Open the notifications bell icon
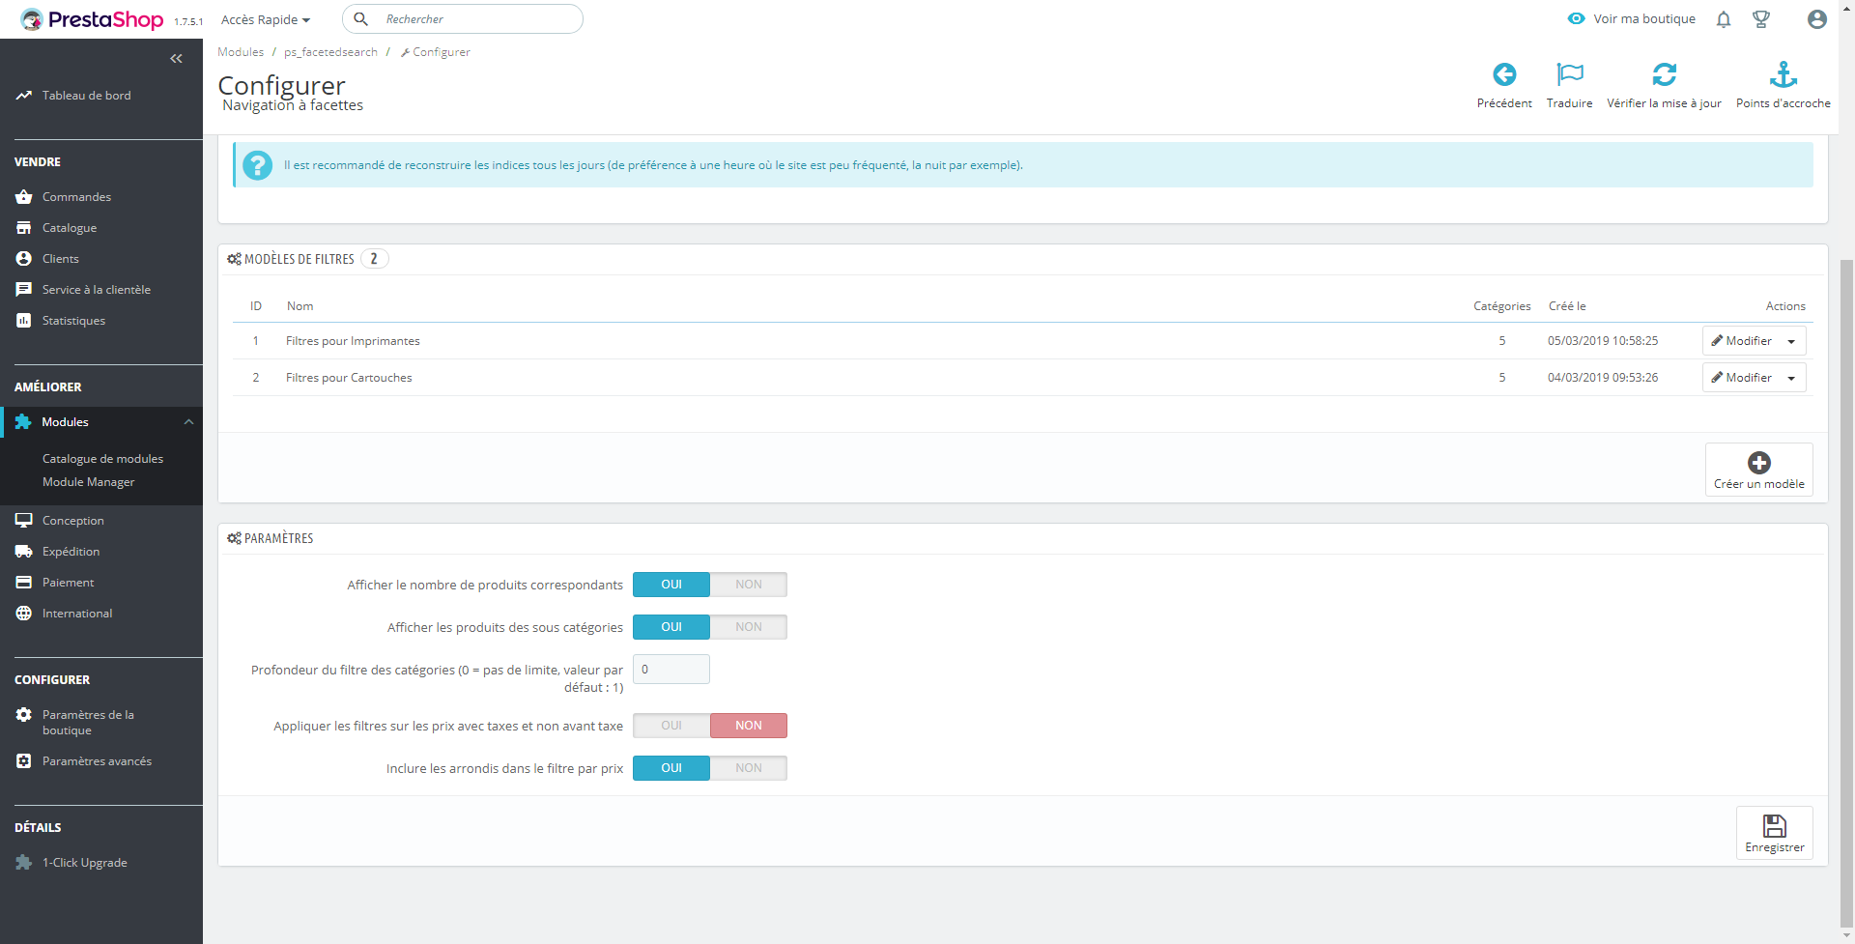 tap(1724, 19)
